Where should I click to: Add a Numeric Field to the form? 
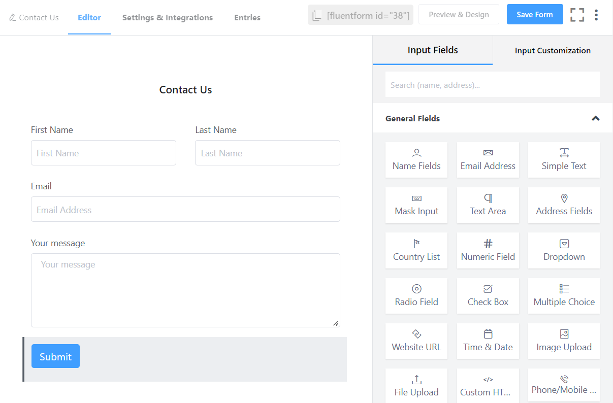point(488,250)
